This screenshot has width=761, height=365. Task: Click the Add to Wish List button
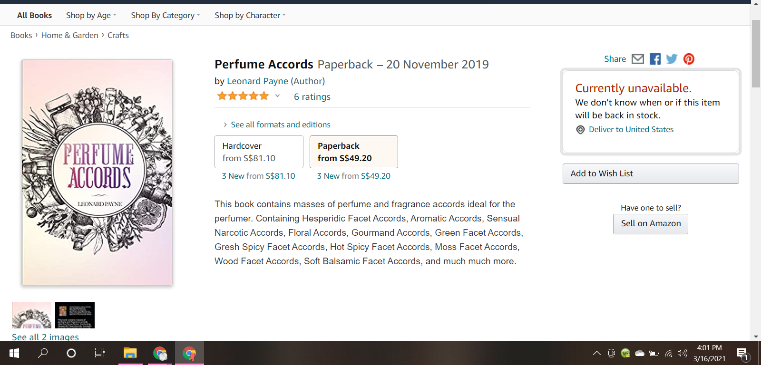[650, 174]
